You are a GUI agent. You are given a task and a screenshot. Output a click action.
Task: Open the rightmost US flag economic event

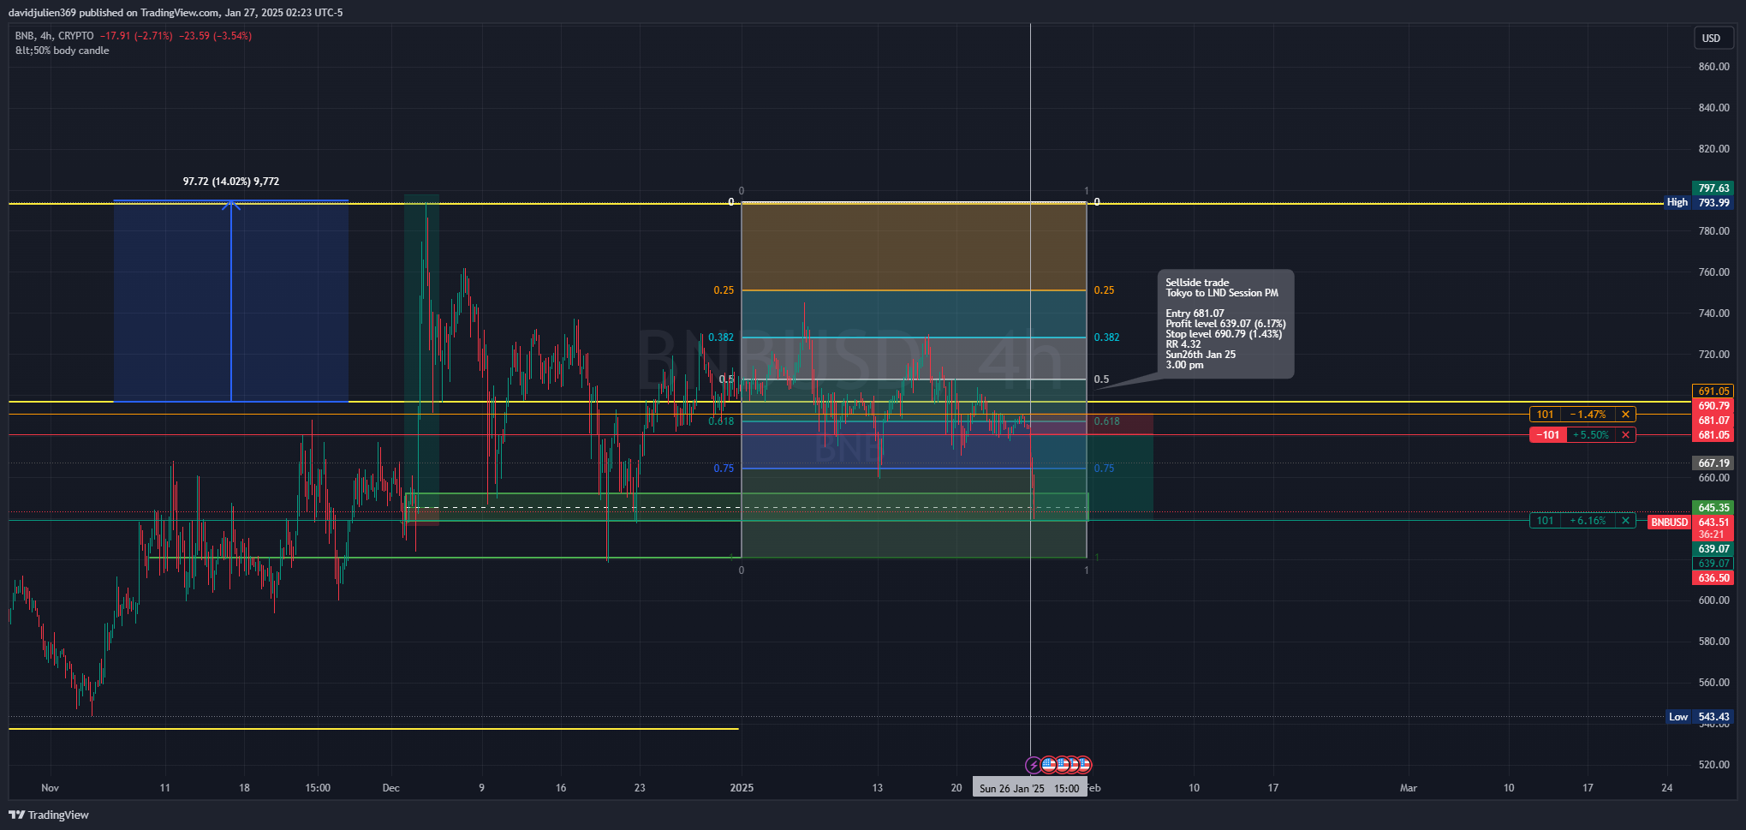1083,765
